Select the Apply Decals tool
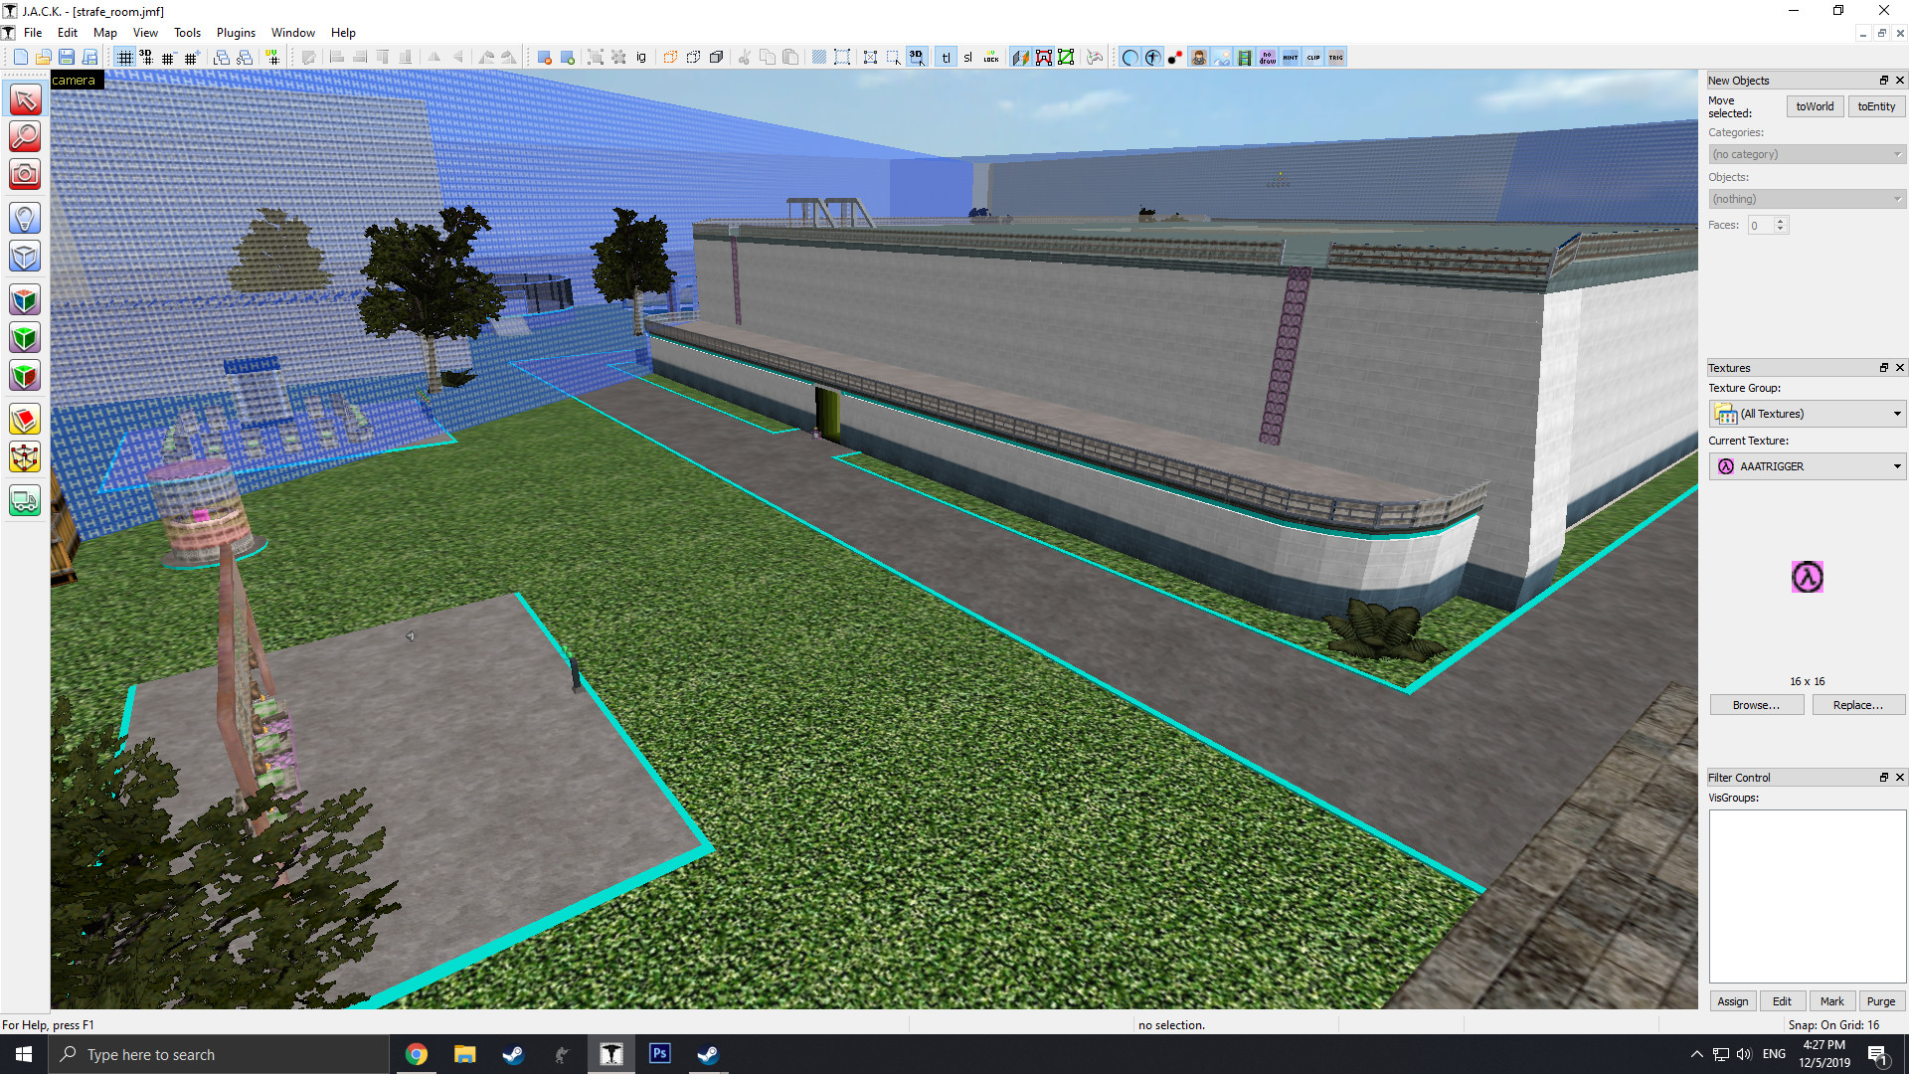1909x1074 pixels. 25,376
